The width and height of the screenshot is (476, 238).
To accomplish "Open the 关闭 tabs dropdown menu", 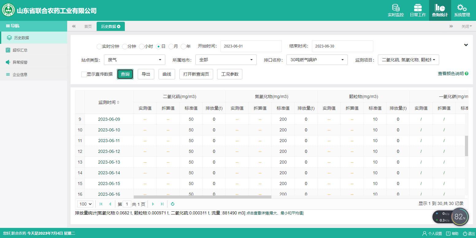I will [466, 26].
